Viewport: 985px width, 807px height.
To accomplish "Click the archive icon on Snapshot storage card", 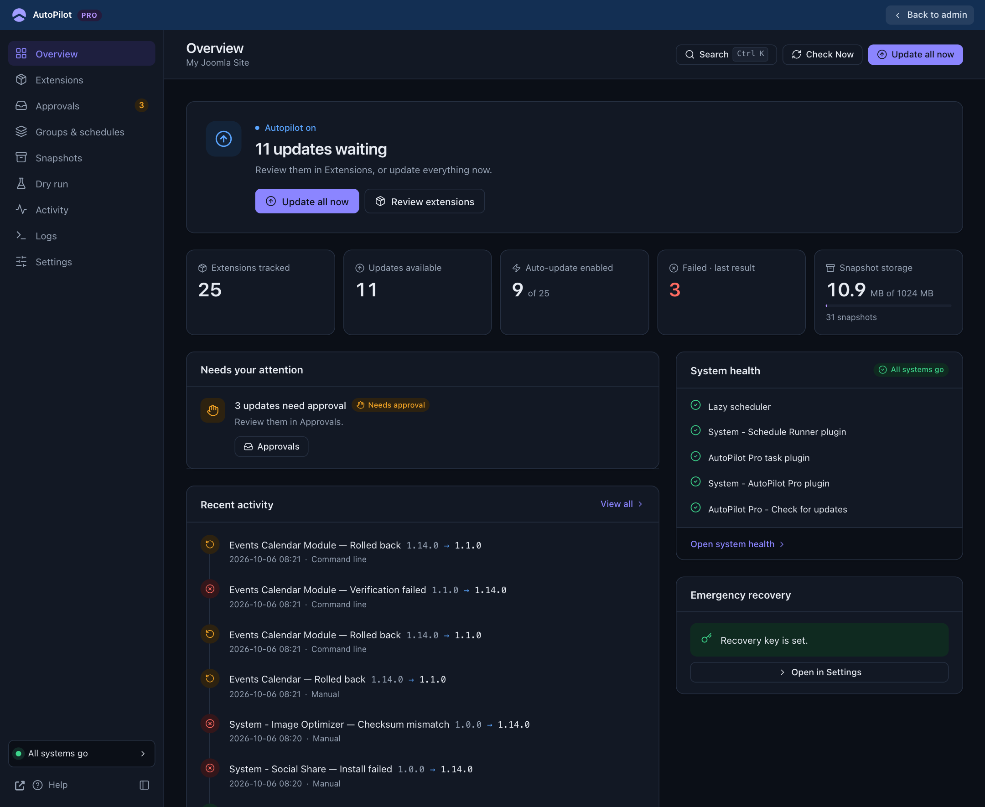I will click(830, 268).
